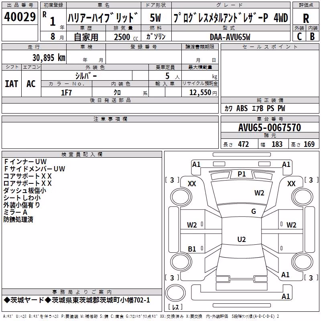
Task: Click the レス label under spare tire
Action: point(175,307)
